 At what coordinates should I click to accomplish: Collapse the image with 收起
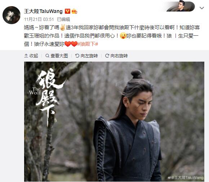click(x=31, y=56)
